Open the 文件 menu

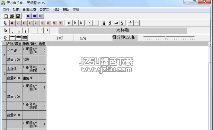pos(6,10)
